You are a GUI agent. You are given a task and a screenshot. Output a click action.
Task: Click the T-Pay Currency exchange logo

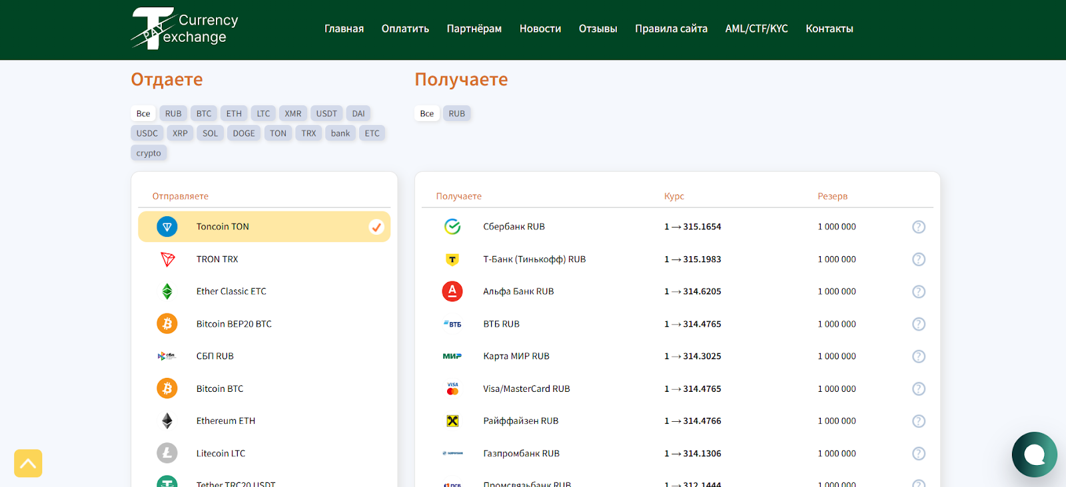pyautogui.click(x=185, y=29)
